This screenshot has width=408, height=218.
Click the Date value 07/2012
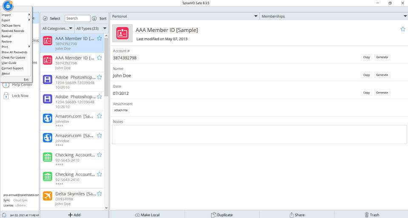[121, 93]
